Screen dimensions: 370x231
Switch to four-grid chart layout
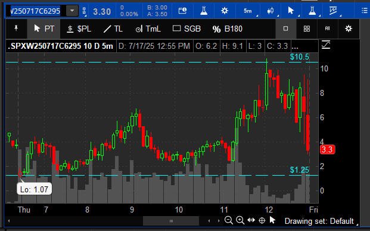[x=306, y=29]
